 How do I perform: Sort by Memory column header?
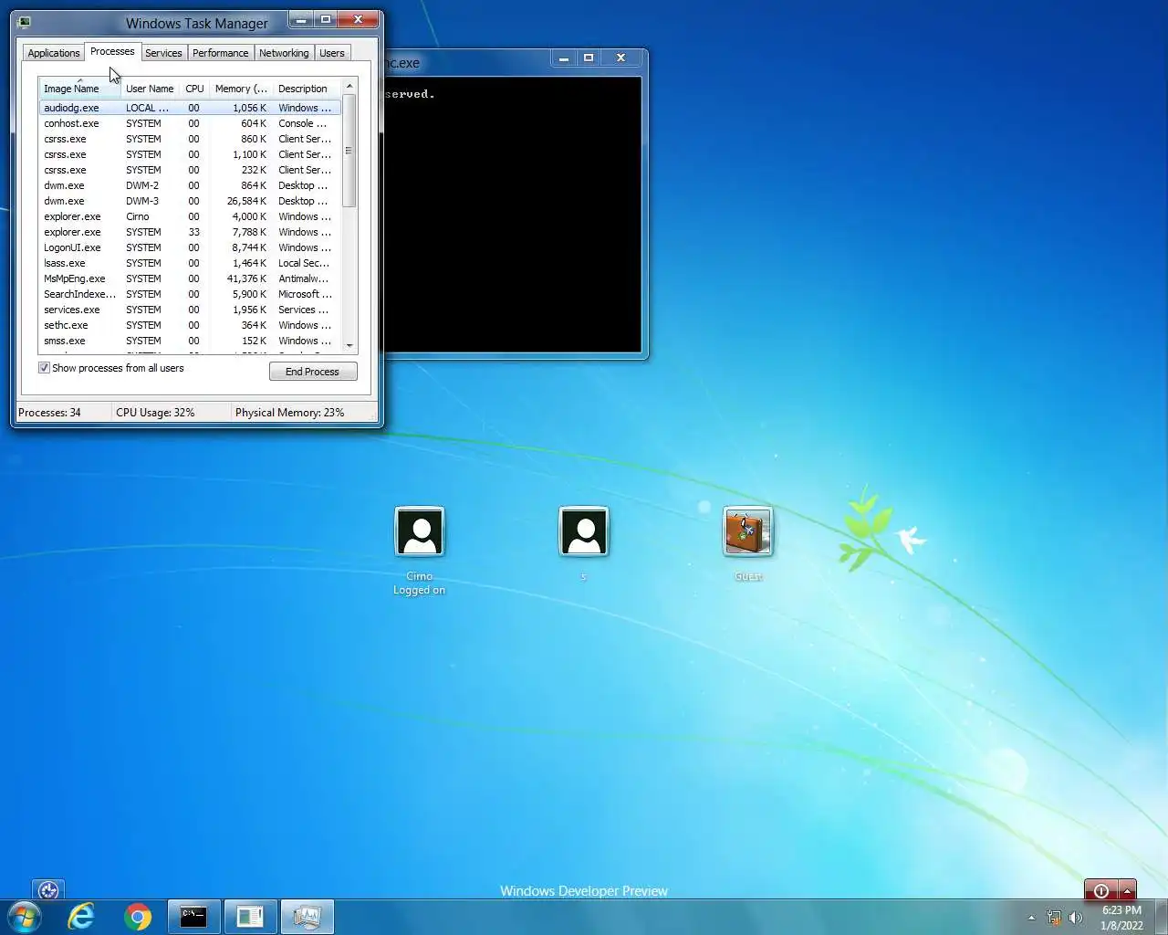(x=241, y=89)
